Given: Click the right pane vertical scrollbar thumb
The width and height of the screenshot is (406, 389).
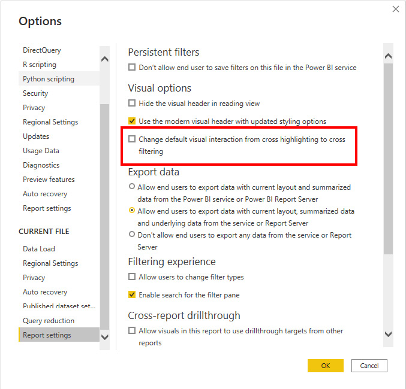Looking at the screenshot, I should coord(387,159).
